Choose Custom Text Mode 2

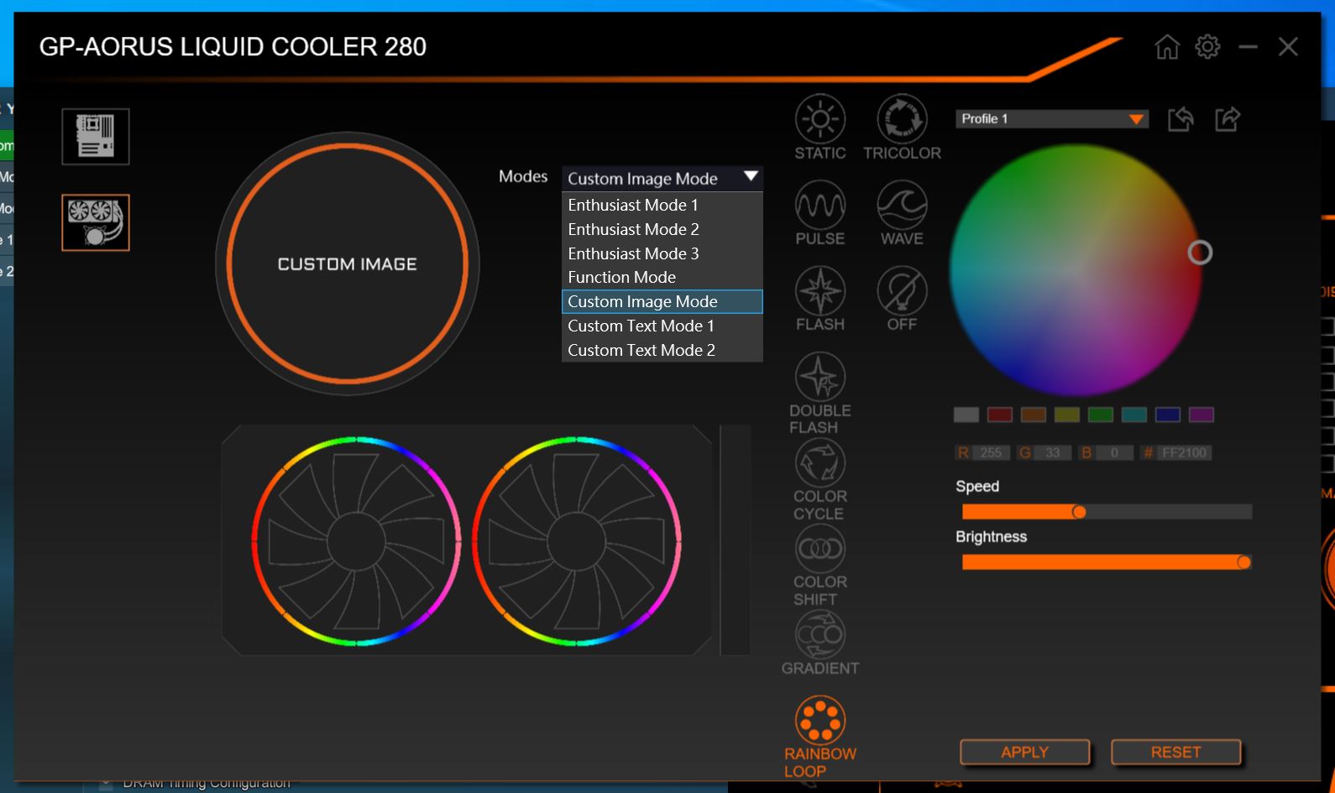point(662,350)
